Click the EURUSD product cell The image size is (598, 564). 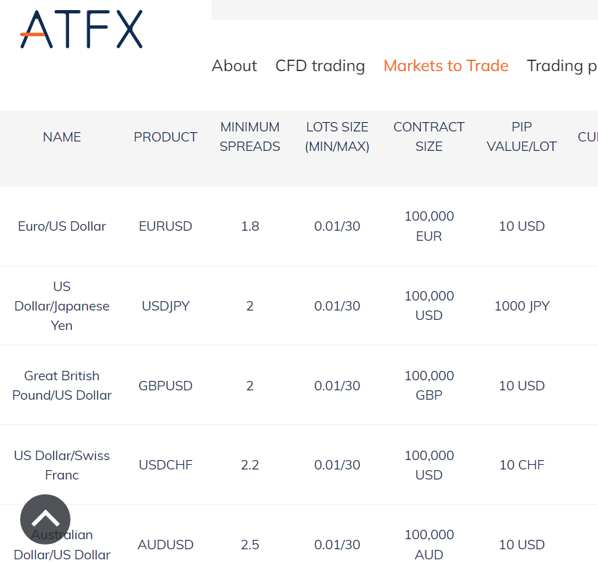point(165,226)
